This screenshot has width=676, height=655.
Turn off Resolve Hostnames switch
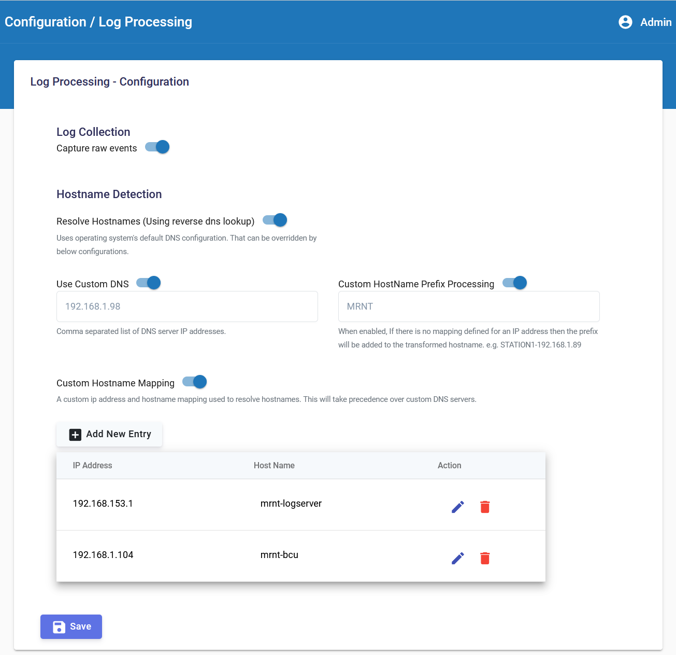coord(275,220)
